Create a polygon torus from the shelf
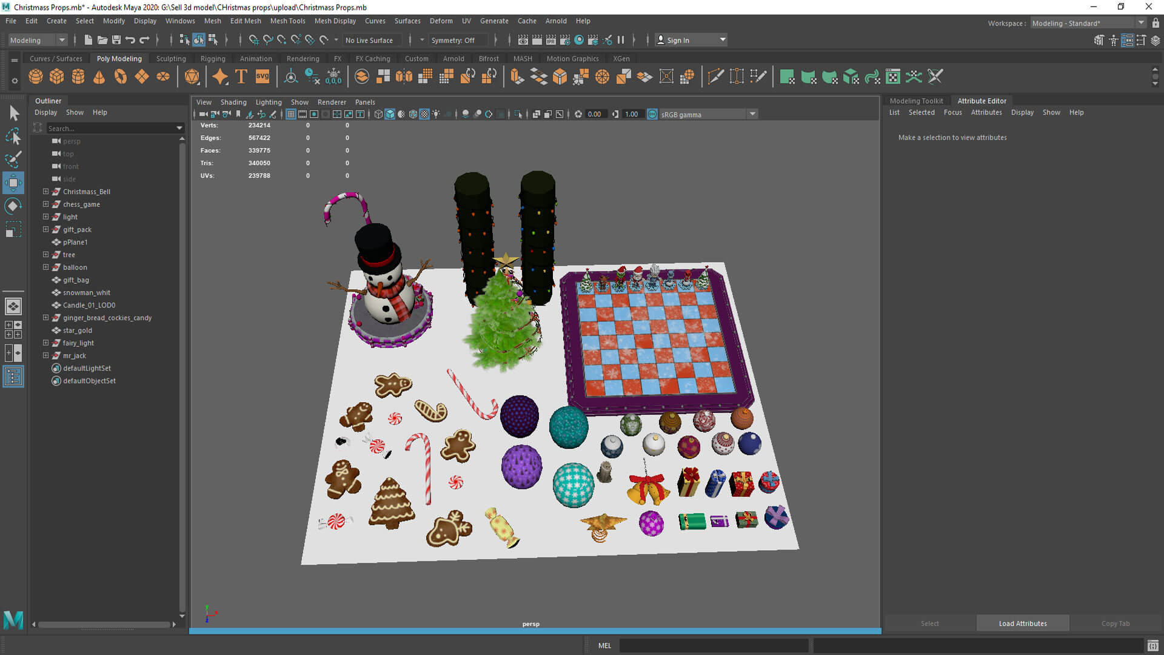The image size is (1164, 655). 121,76
